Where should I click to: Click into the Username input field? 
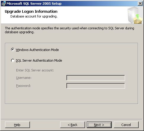(x=96, y=78)
